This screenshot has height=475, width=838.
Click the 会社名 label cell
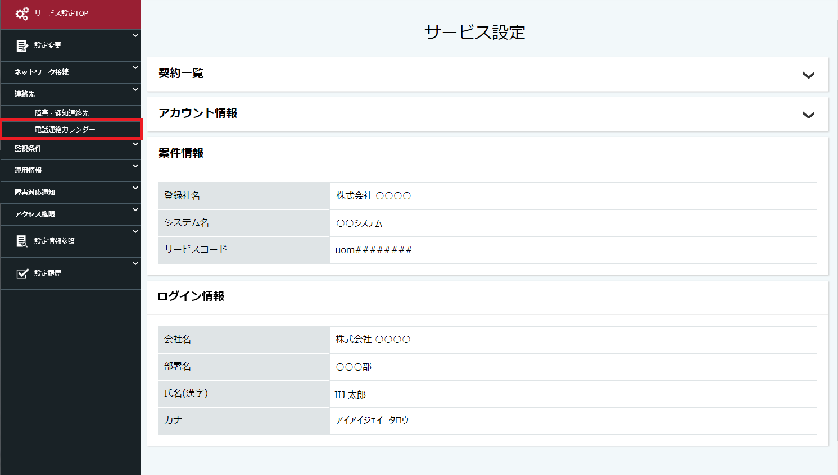point(244,340)
